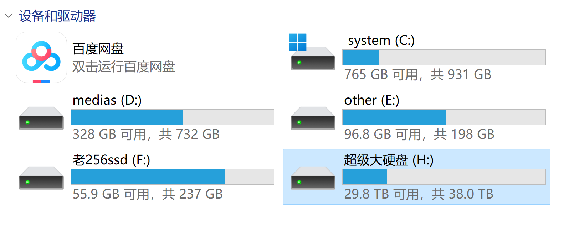Image resolution: width=574 pixels, height=232 pixels.
Task: Select the other (E:) drive name
Action: pyautogui.click(x=371, y=100)
